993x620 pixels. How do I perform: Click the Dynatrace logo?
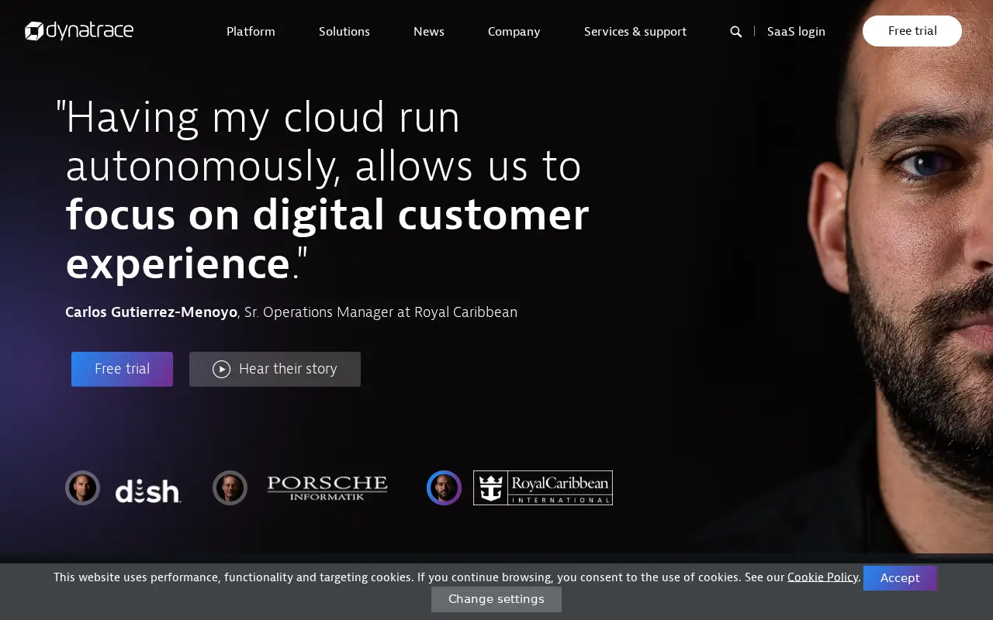pyautogui.click(x=79, y=31)
